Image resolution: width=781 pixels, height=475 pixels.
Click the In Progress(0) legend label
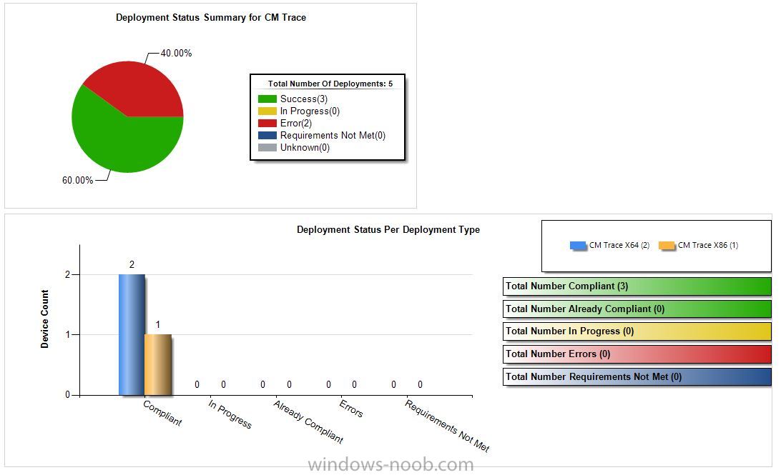pos(310,111)
